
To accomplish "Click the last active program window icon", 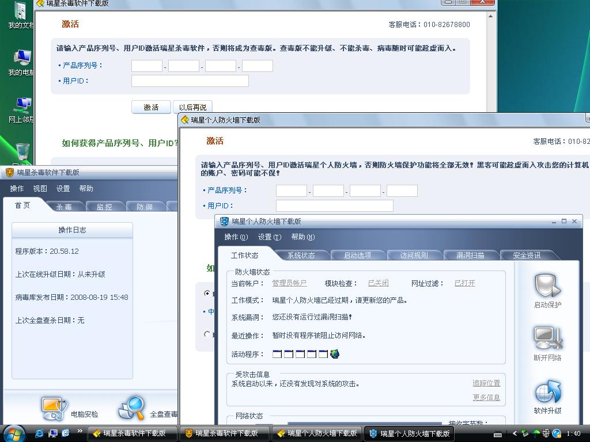I will [323, 354].
